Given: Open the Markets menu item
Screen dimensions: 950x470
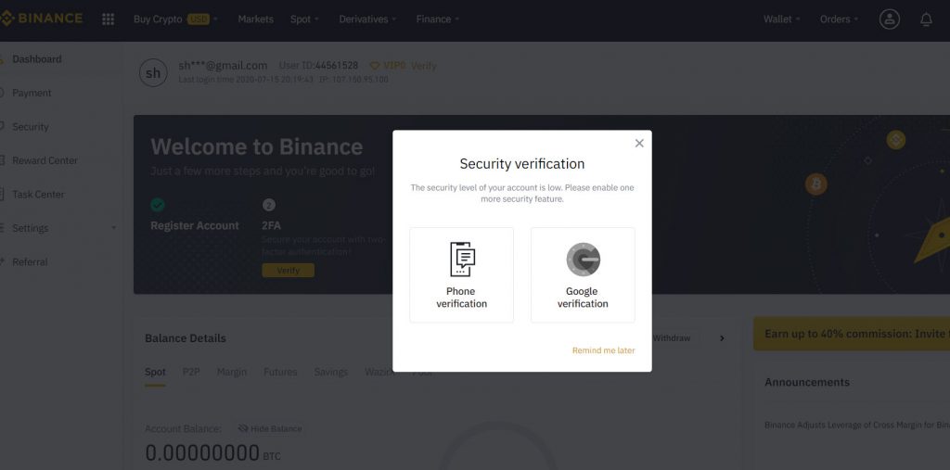Looking at the screenshot, I should coord(255,19).
